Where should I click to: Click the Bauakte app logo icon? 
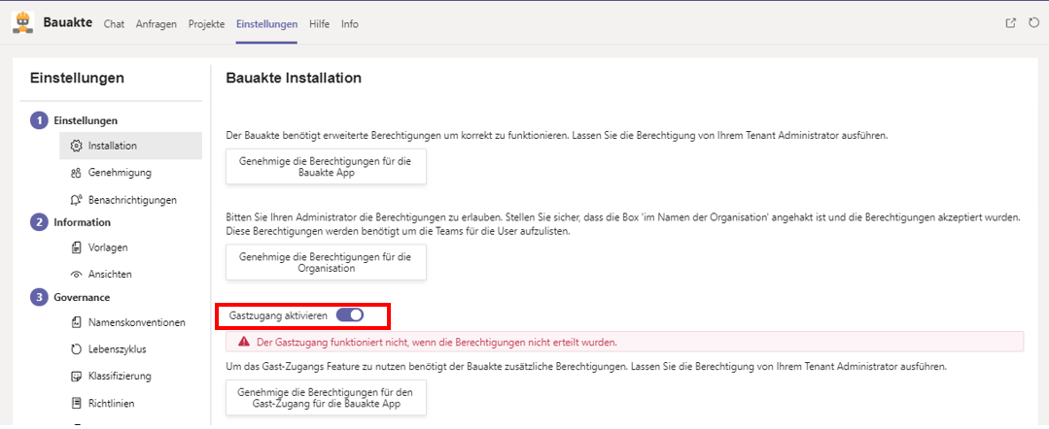click(x=21, y=22)
